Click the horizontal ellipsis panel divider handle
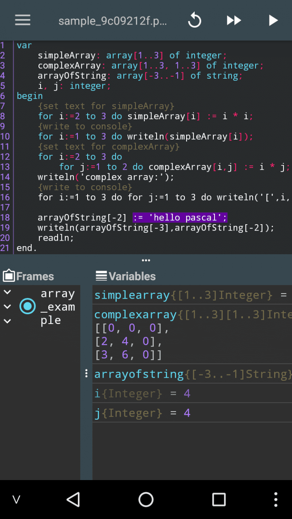The image size is (292, 519). (x=146, y=260)
